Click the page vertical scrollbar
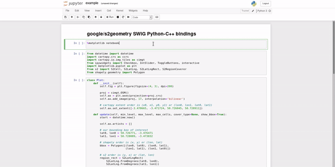 coord(334,47)
